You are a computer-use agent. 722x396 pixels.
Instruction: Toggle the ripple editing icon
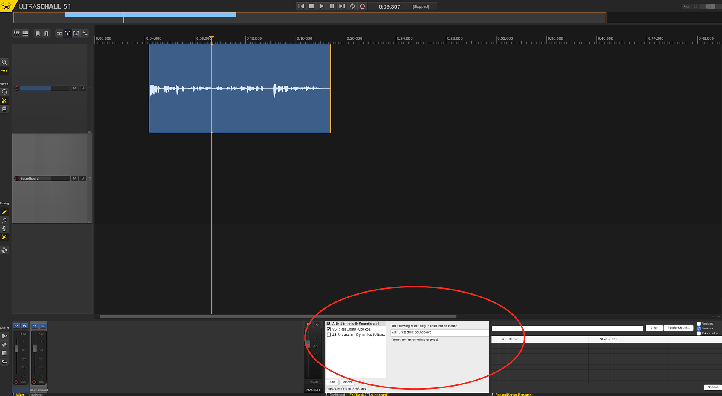59,33
